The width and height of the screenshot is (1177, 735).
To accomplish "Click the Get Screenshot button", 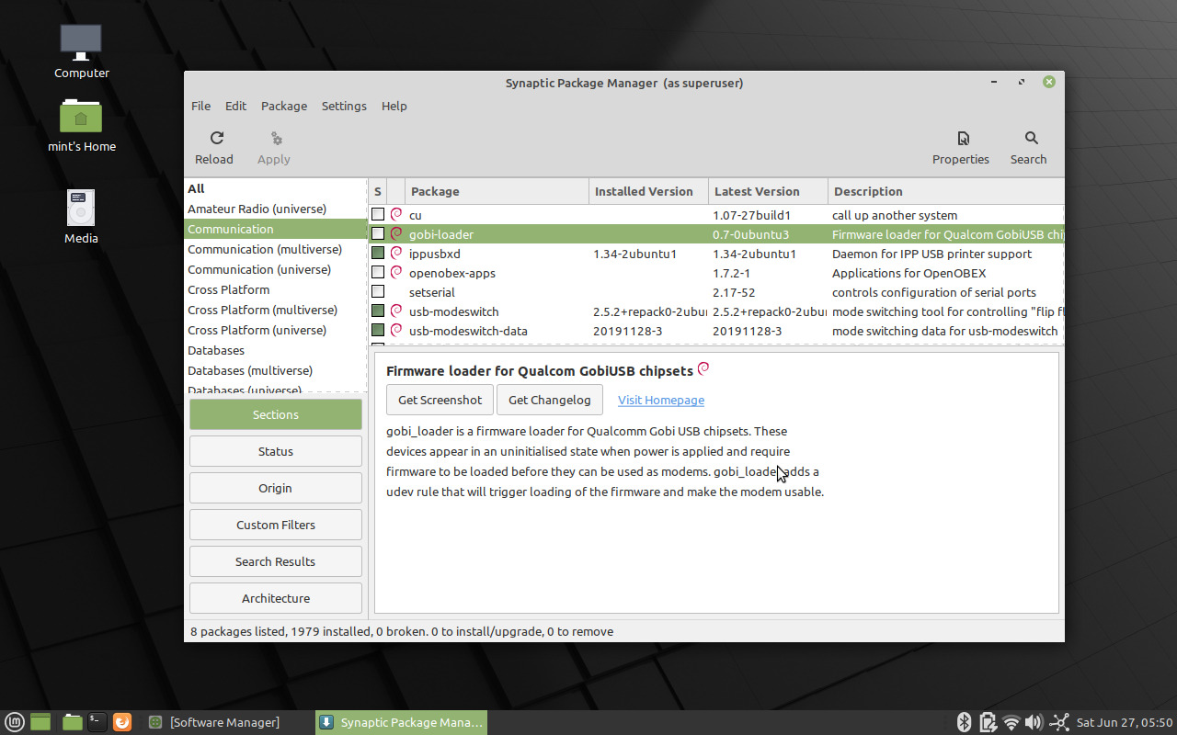I will coord(440,400).
